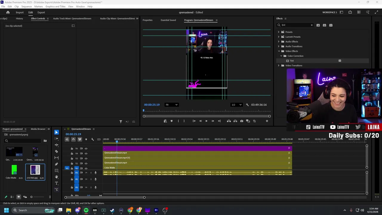
Task: Select the Slip tool
Action: [x=56, y=158]
